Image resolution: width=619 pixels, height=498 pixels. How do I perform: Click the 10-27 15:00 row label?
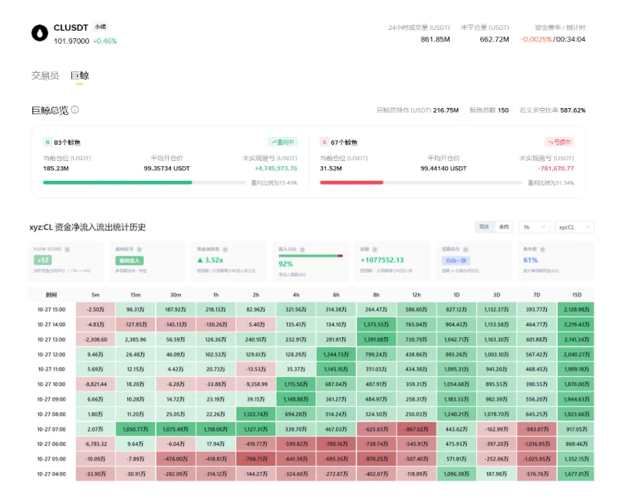[x=51, y=310]
